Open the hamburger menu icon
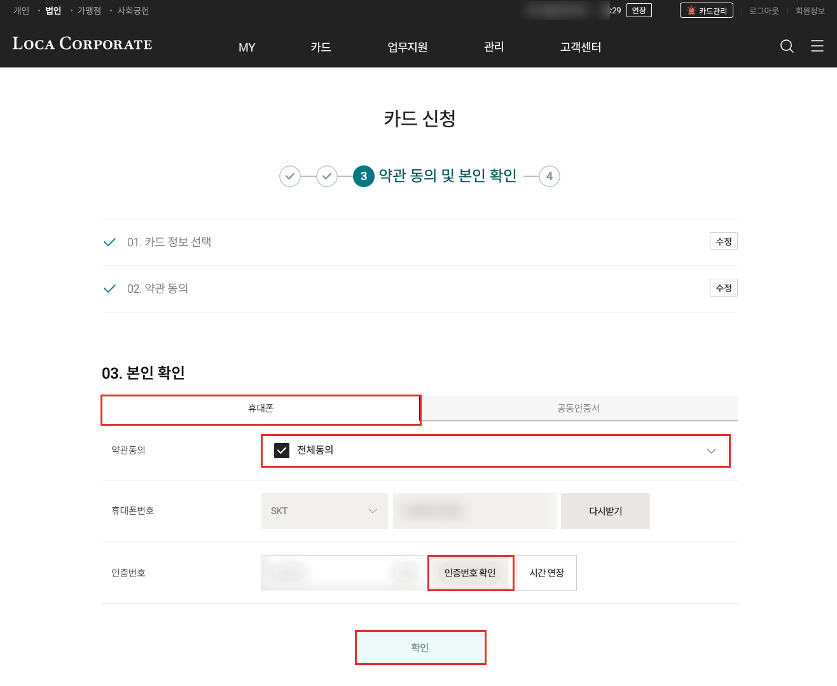Image resolution: width=837 pixels, height=686 pixels. pos(817,46)
